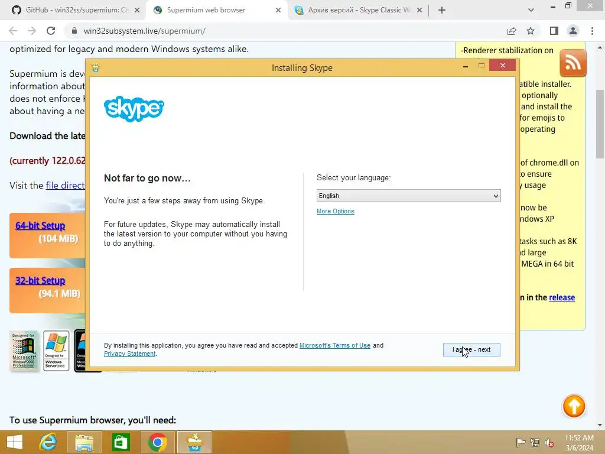The height and width of the screenshot is (454, 605).
Task: Open the Privacy Statement link
Action: pyautogui.click(x=129, y=354)
